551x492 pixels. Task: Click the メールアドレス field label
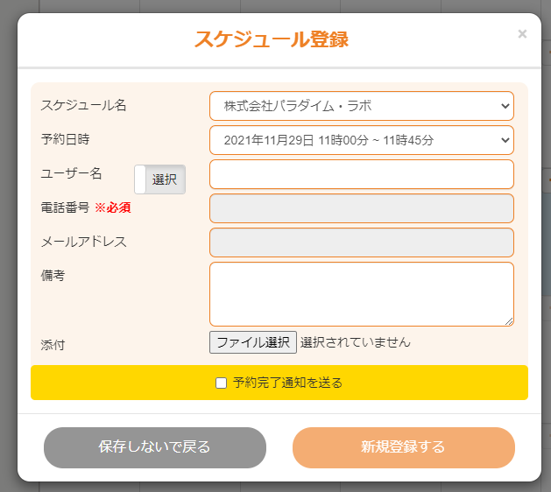[84, 242]
